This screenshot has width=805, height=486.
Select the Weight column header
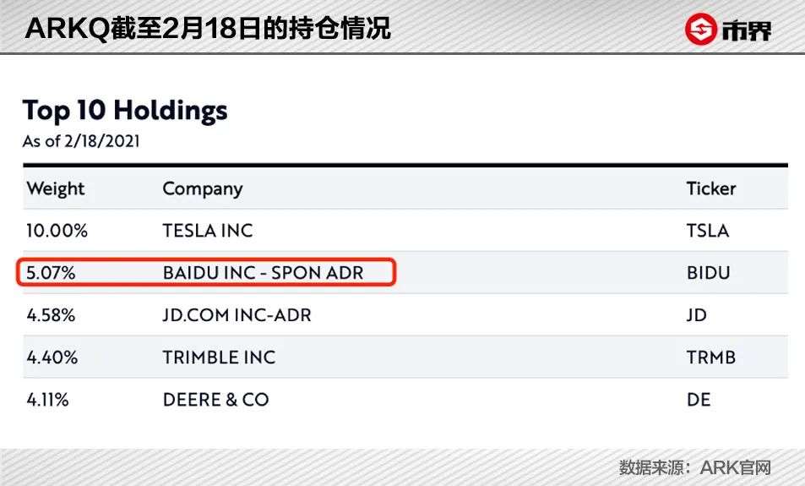56,188
